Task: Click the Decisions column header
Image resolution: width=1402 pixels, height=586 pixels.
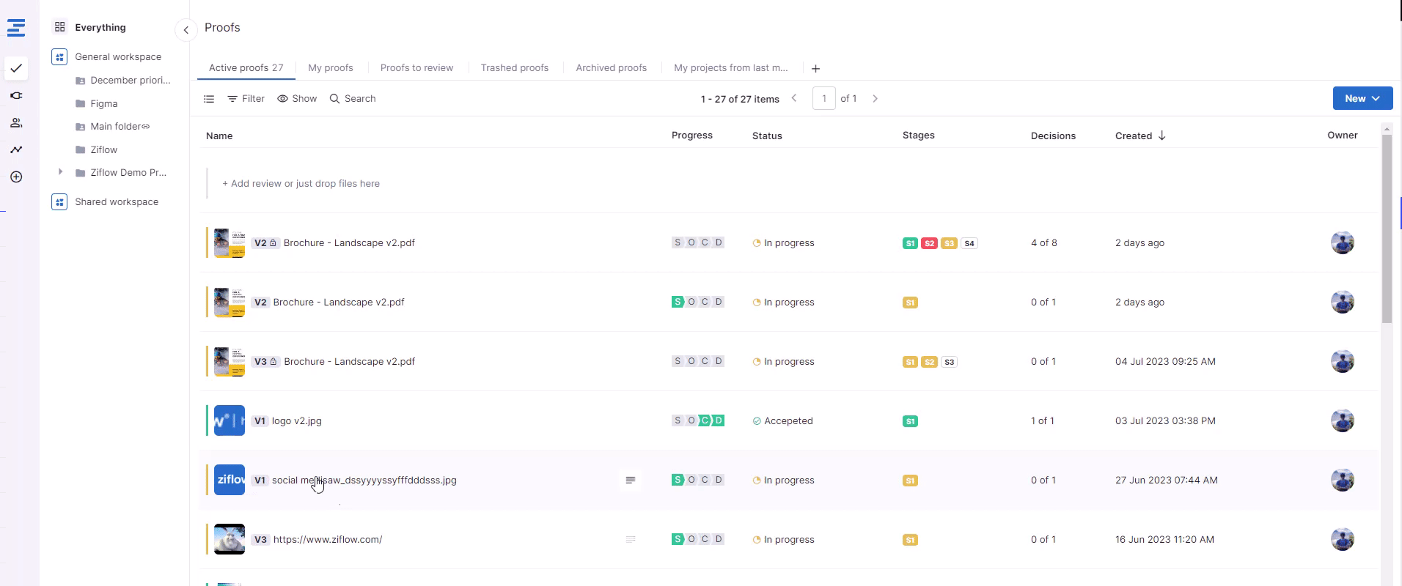Action: tap(1053, 136)
